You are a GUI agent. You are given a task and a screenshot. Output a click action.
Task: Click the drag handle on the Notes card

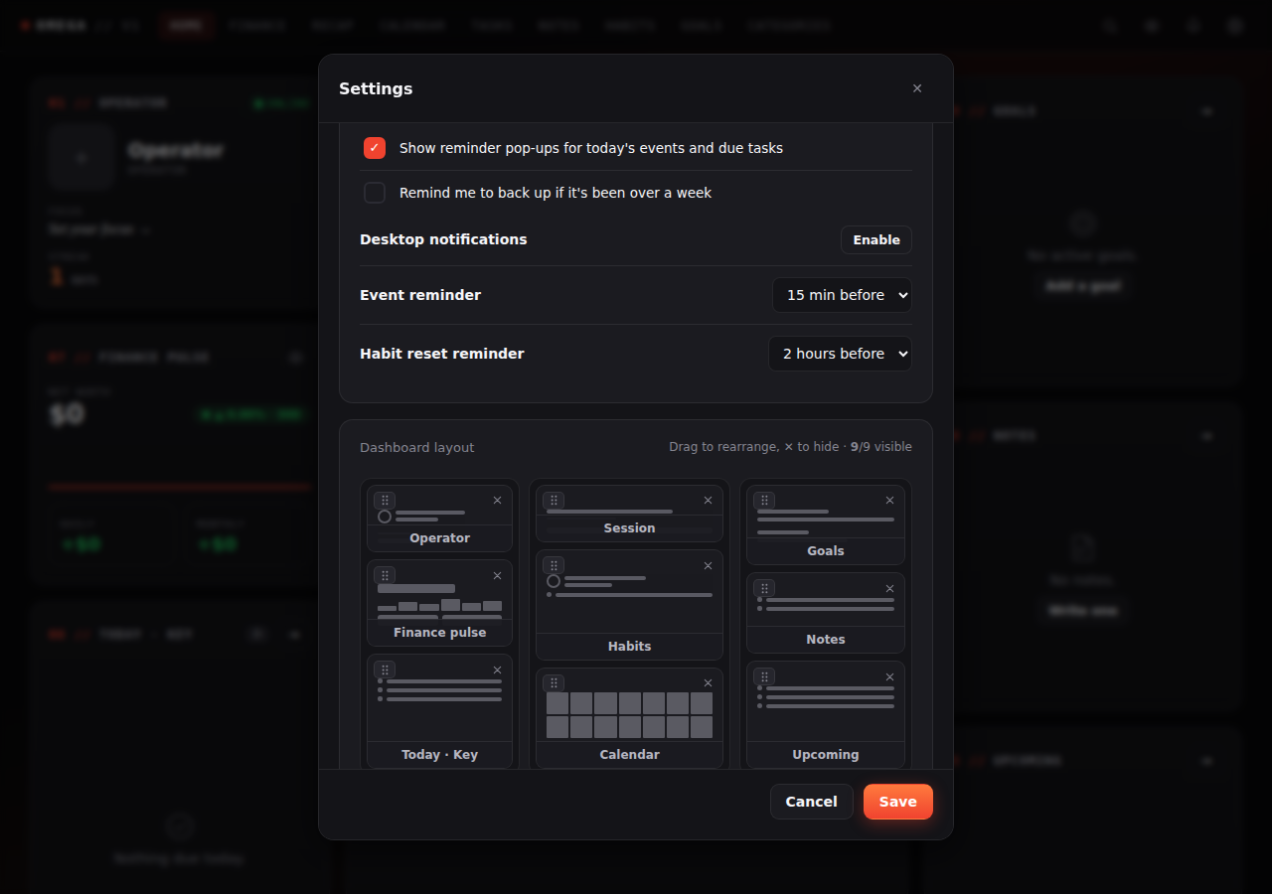tap(764, 588)
